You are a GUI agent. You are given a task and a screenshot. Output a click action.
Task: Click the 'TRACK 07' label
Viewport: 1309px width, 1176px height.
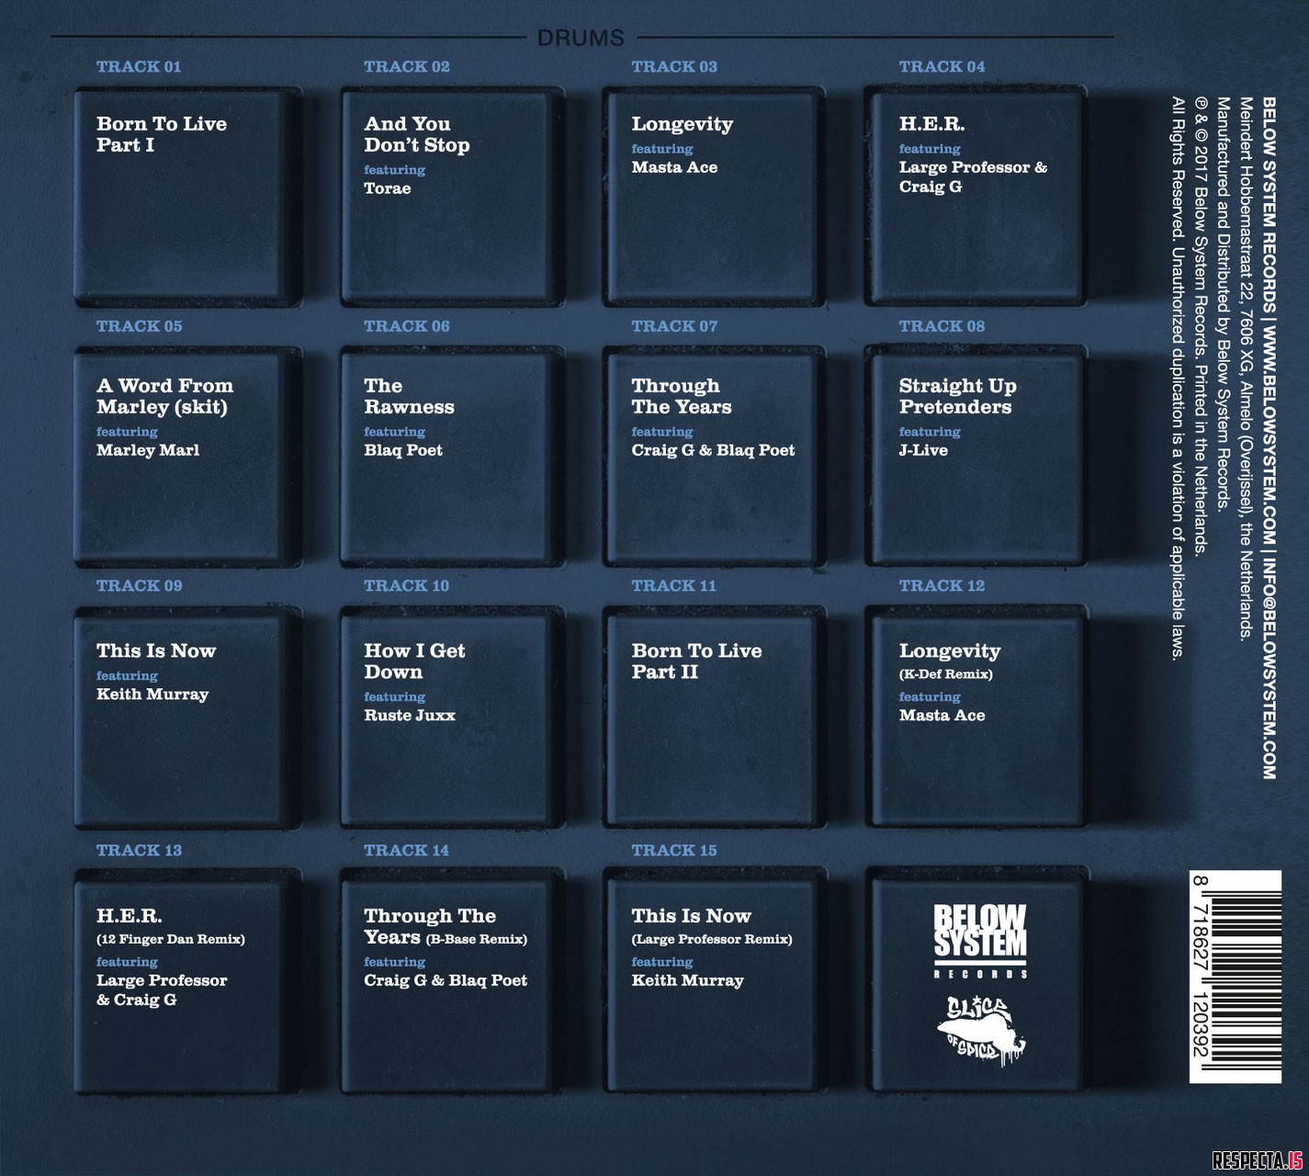(674, 326)
